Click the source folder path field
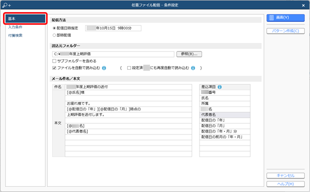 tap(113, 54)
